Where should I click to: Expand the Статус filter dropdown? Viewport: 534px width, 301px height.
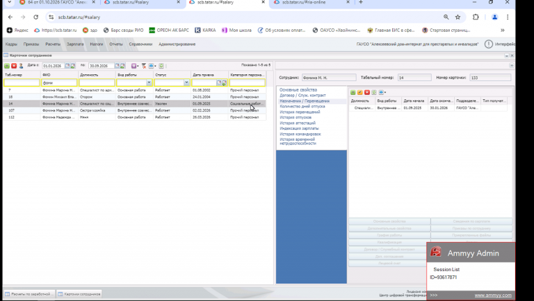tap(186, 83)
